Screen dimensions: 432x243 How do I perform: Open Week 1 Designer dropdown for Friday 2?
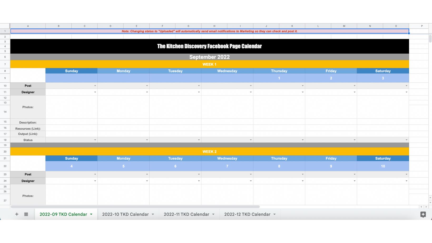tap(355, 92)
